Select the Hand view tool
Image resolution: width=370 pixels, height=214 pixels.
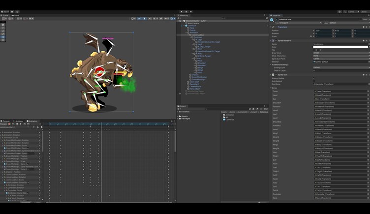coord(3,25)
